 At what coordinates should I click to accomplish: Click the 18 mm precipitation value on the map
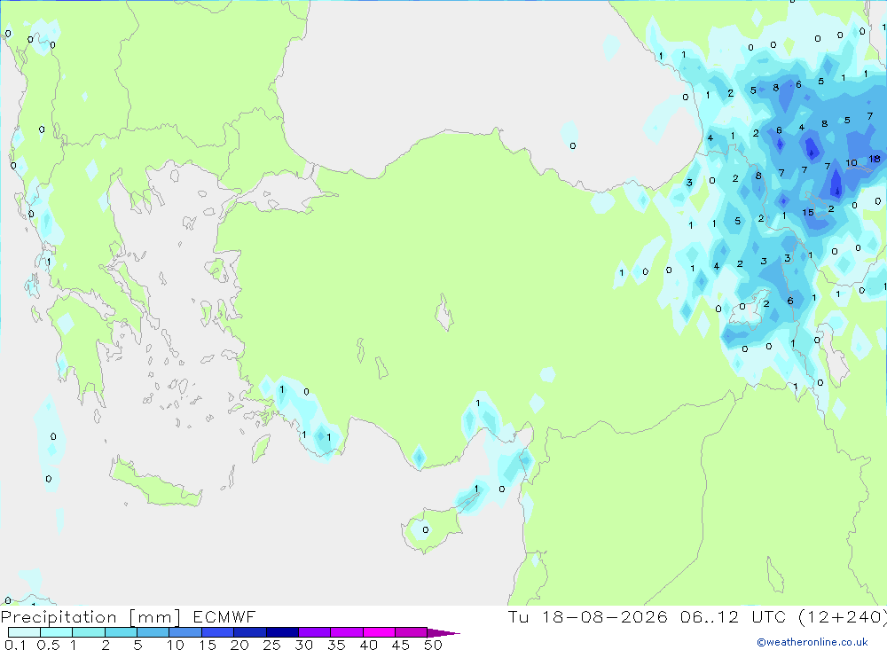tap(875, 159)
